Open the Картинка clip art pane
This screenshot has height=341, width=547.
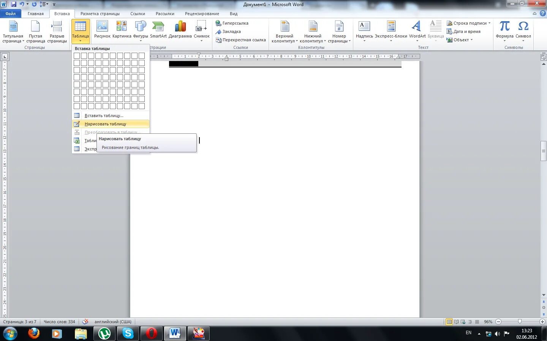coord(122,30)
